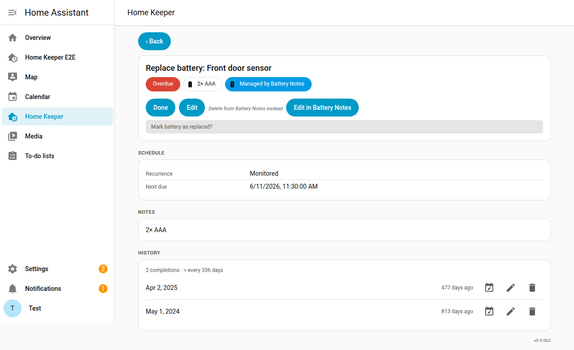Click the Calendar sidebar icon
Viewport: 574px width, 350px height.
[x=13, y=97]
